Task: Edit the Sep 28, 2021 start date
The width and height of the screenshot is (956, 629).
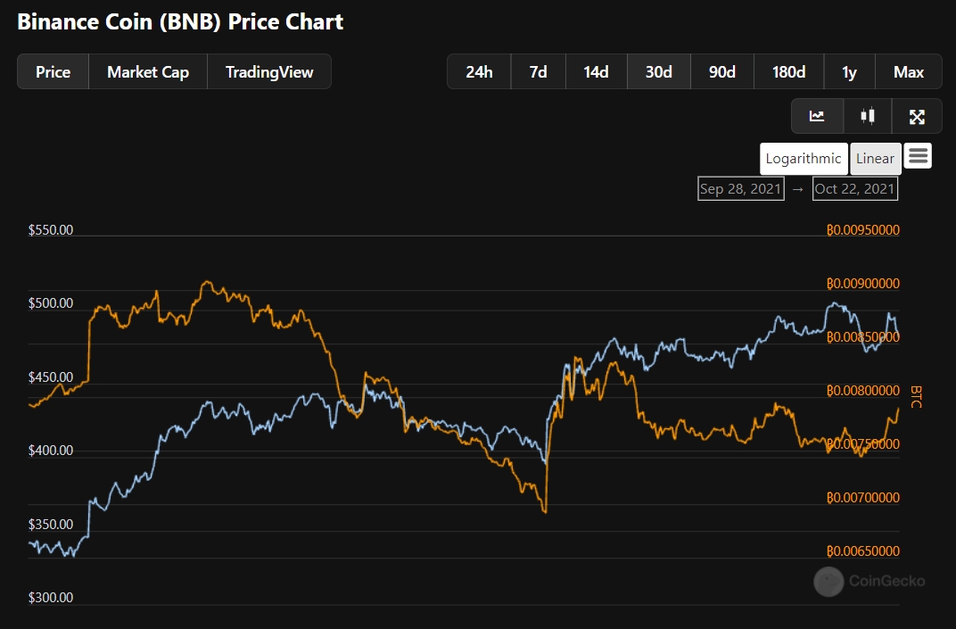Action: coord(741,189)
